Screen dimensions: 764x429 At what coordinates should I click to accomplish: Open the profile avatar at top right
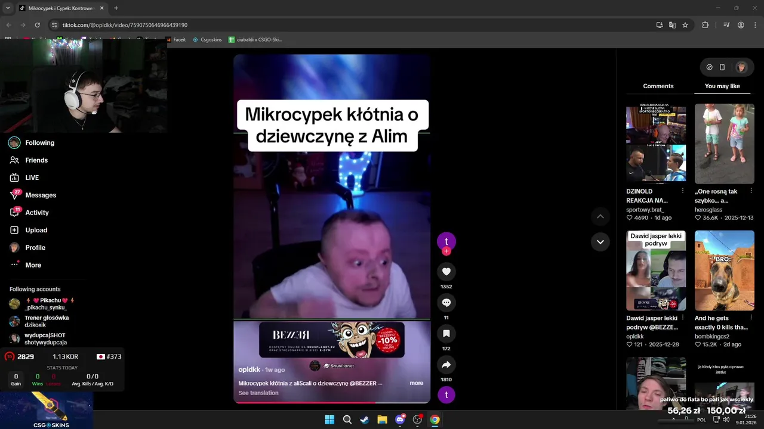(741, 67)
